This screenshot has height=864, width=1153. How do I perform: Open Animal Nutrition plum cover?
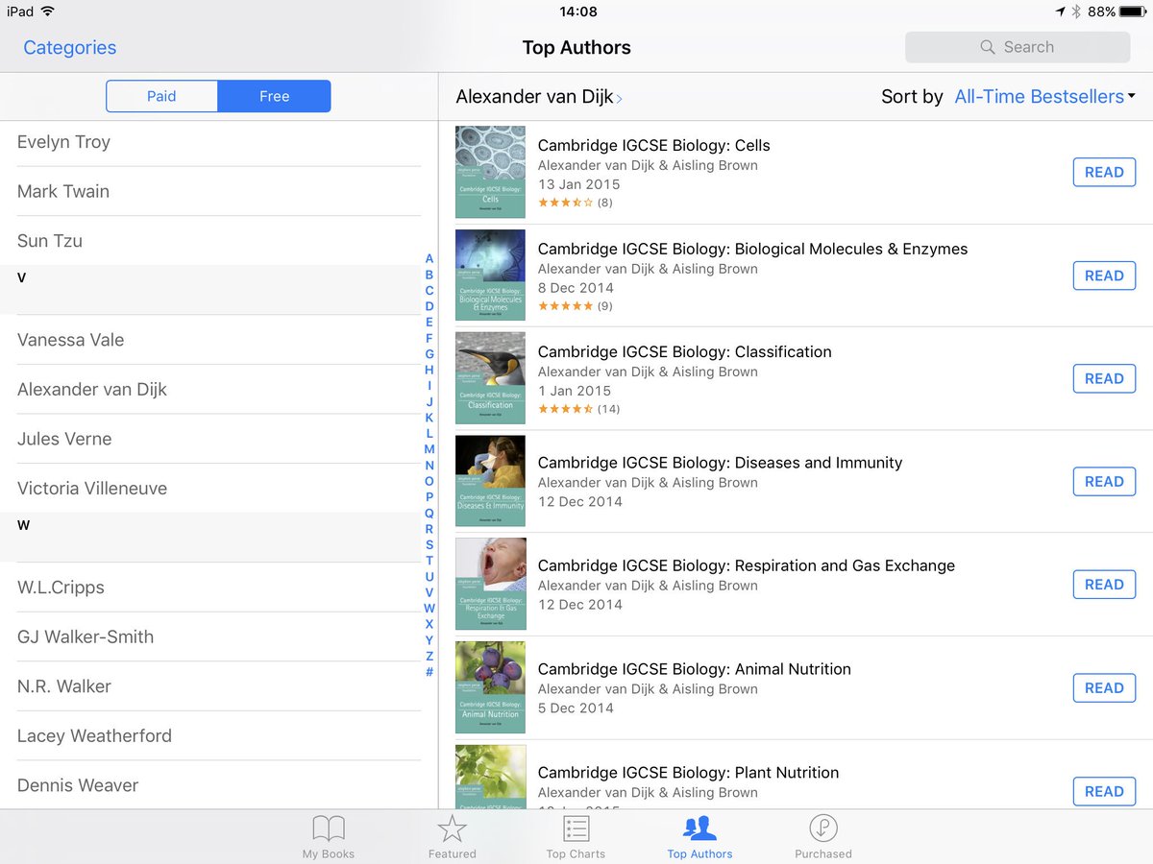(x=490, y=688)
